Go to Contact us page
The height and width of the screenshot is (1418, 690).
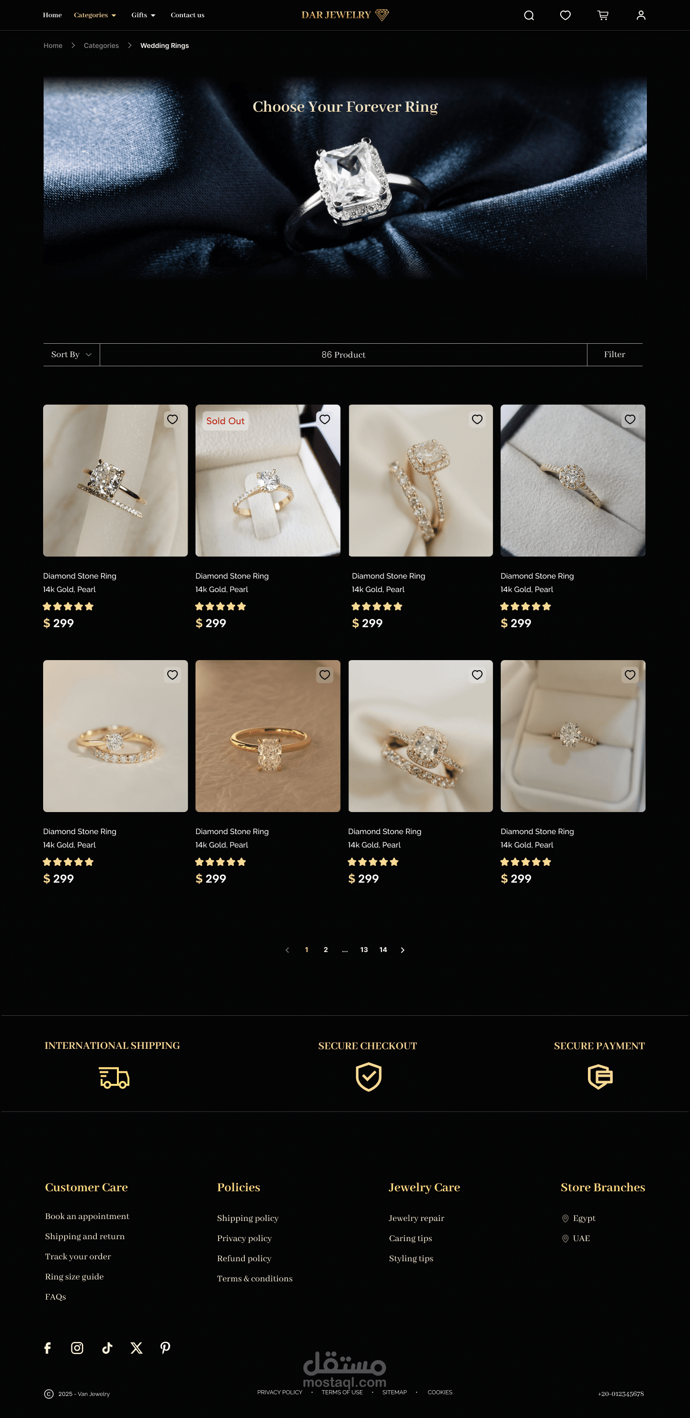pos(188,15)
